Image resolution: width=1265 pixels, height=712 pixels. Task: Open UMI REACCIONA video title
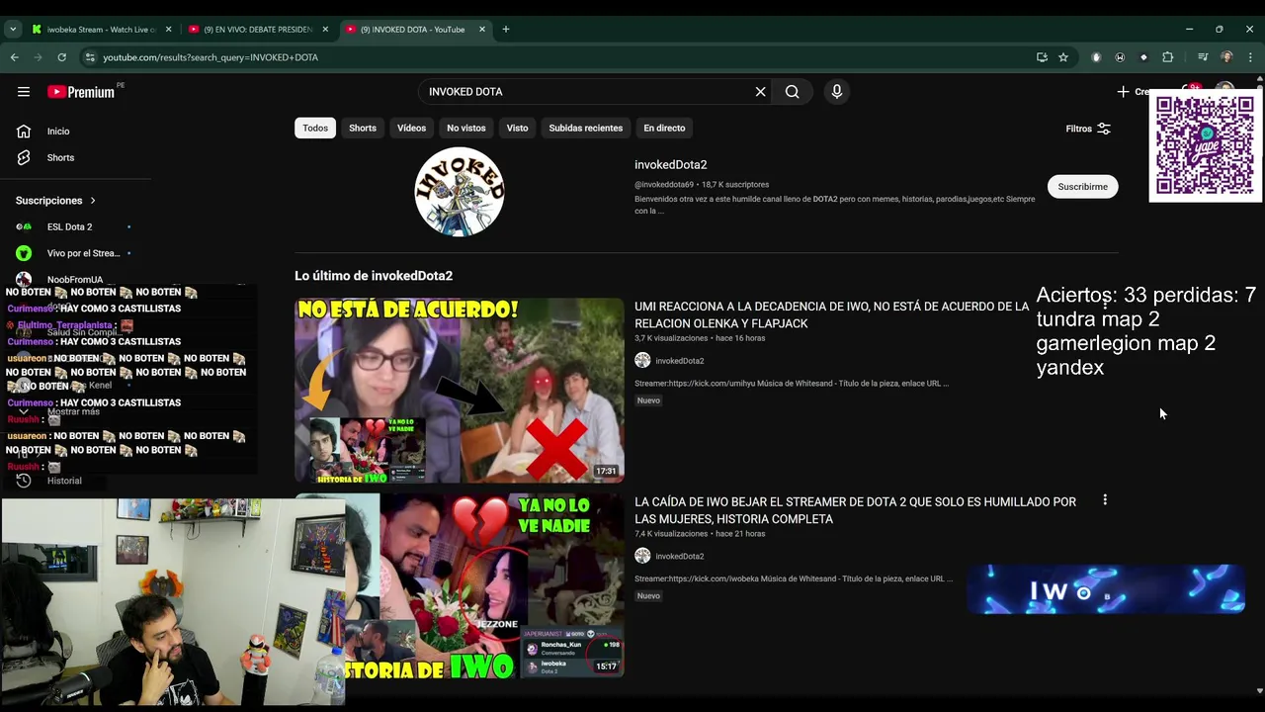tap(831, 314)
